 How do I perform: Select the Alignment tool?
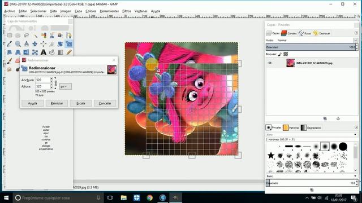coord(44,44)
